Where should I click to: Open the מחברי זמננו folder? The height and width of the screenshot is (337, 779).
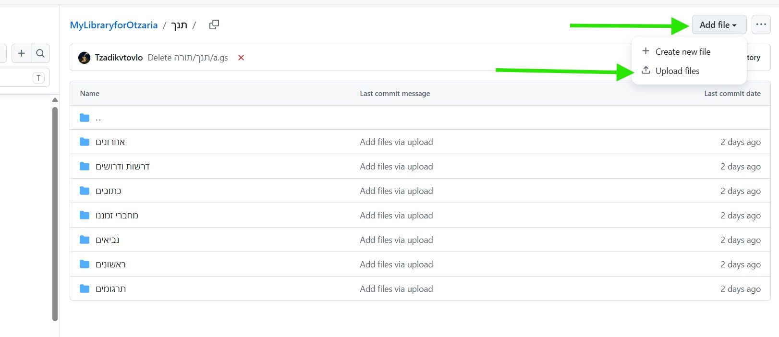click(117, 216)
